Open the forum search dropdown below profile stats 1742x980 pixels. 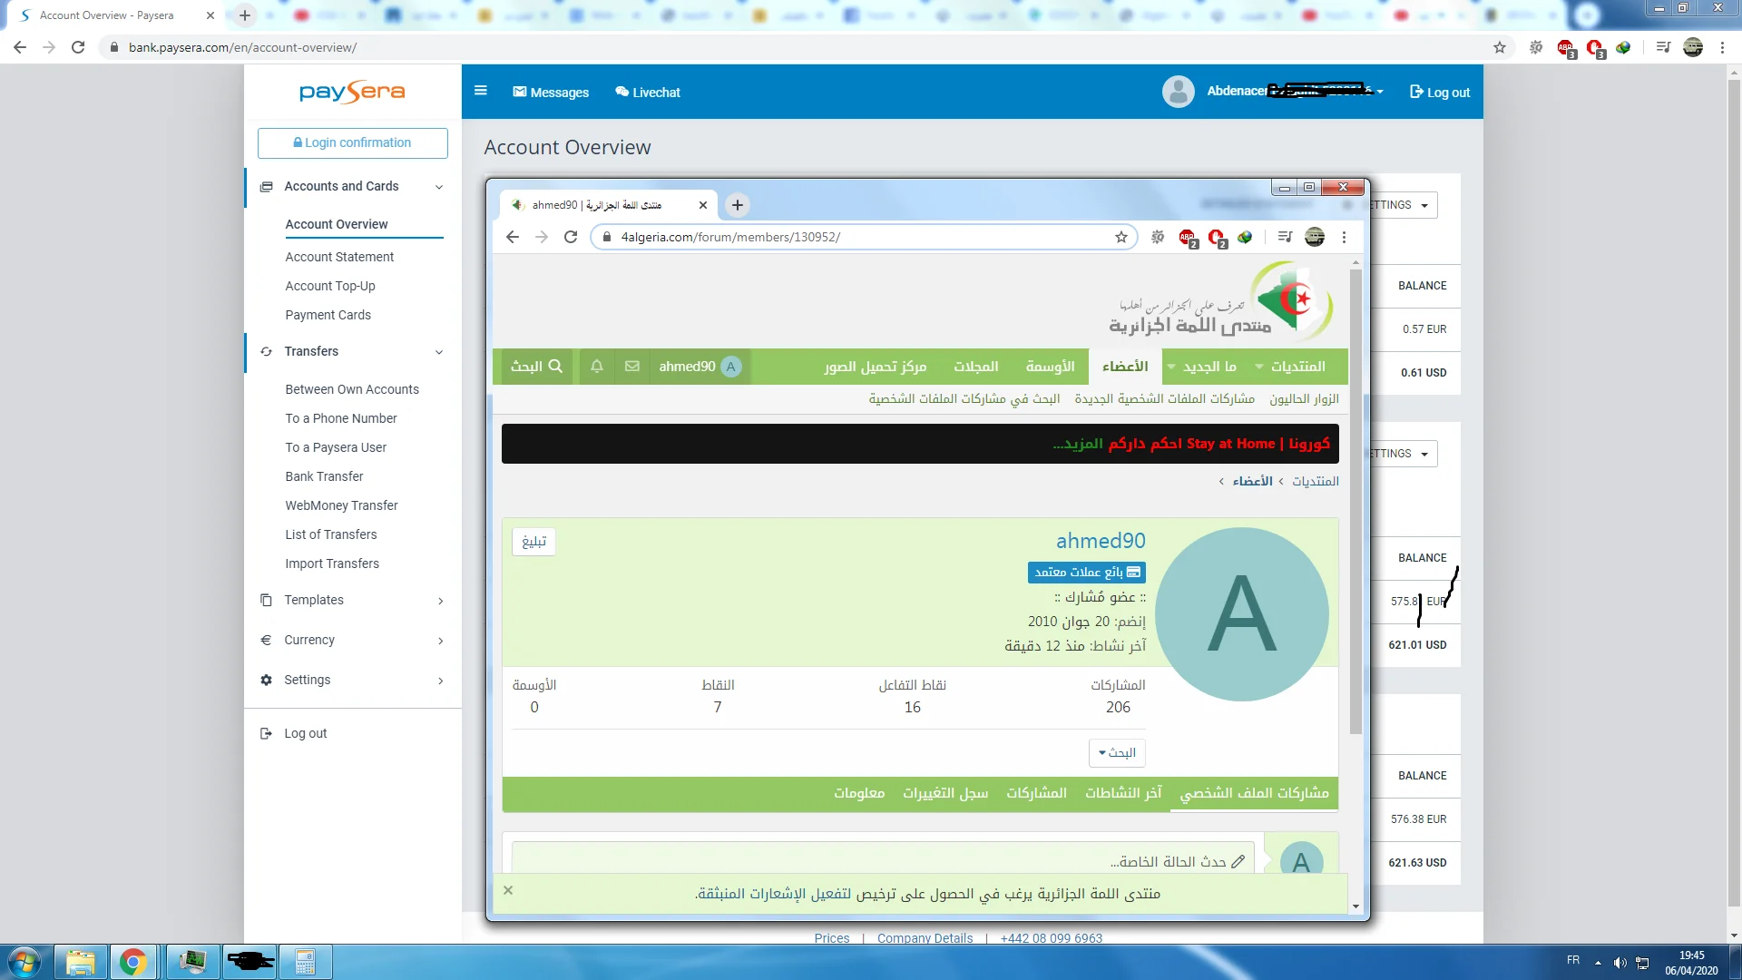[x=1117, y=753]
